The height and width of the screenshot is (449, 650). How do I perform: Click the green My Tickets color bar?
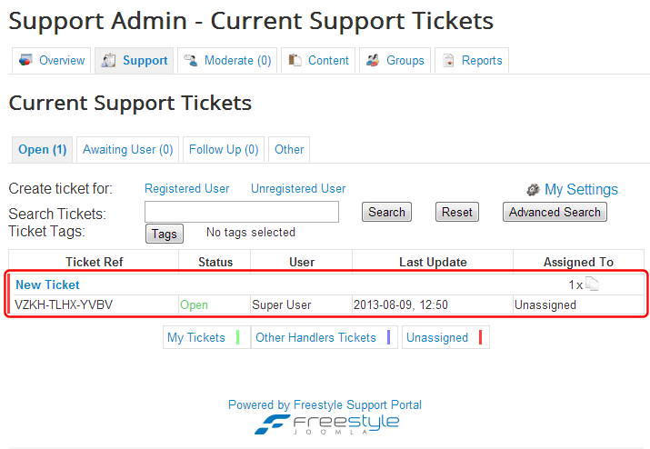point(237,337)
